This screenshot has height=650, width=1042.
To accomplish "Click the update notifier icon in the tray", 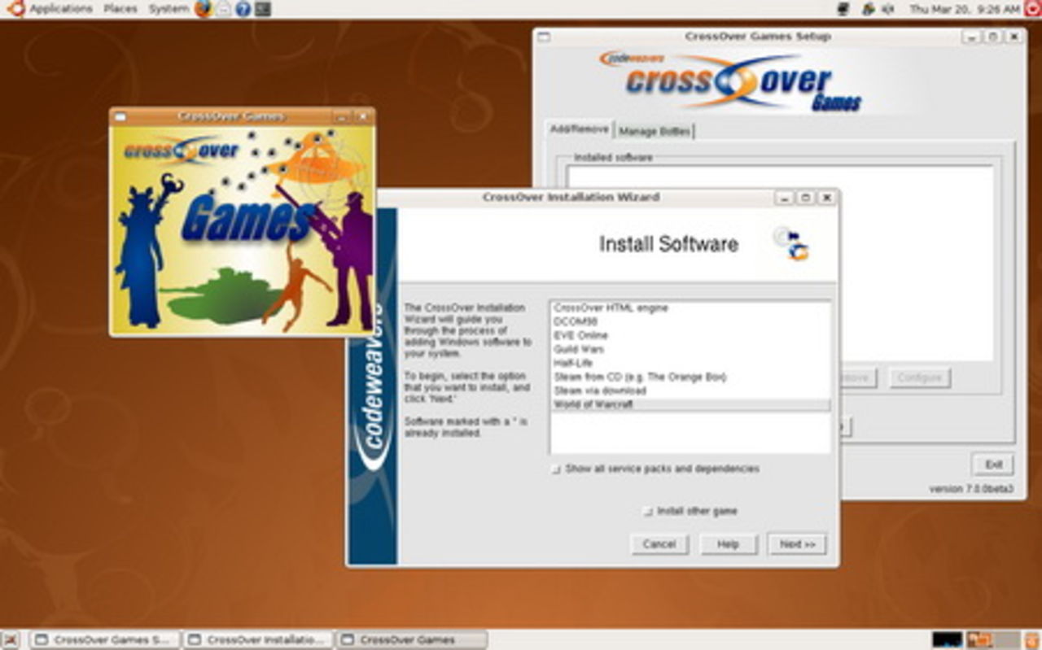I will (x=868, y=9).
